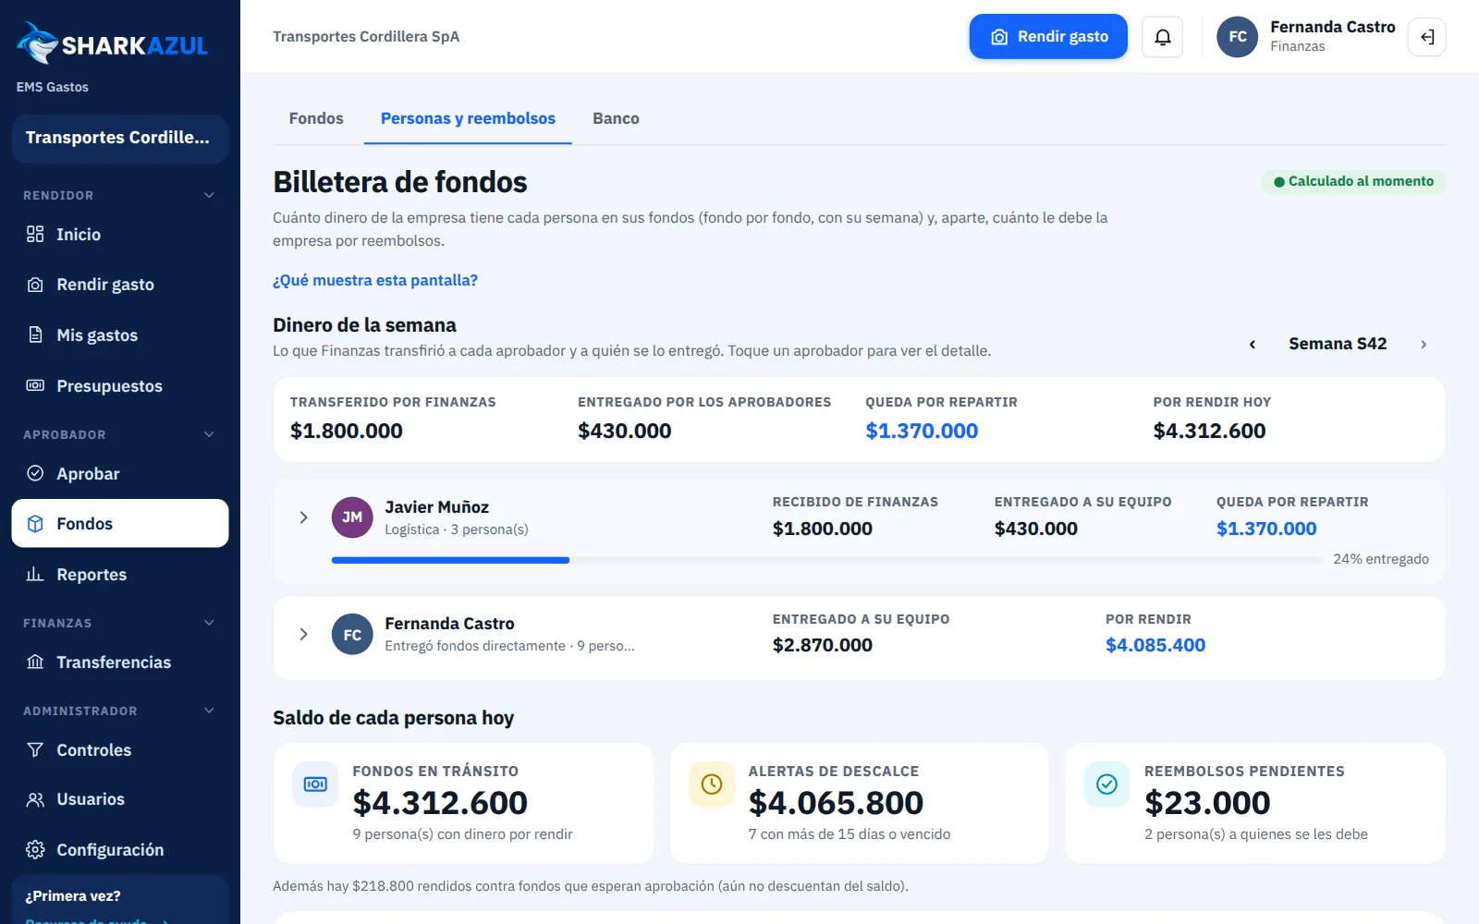Viewport: 1479px width, 924px height.
Task: Click the $1.370.000 Queda por repartir summary value
Action: (922, 431)
